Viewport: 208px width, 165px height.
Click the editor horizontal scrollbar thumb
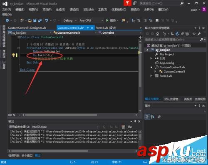61,115
